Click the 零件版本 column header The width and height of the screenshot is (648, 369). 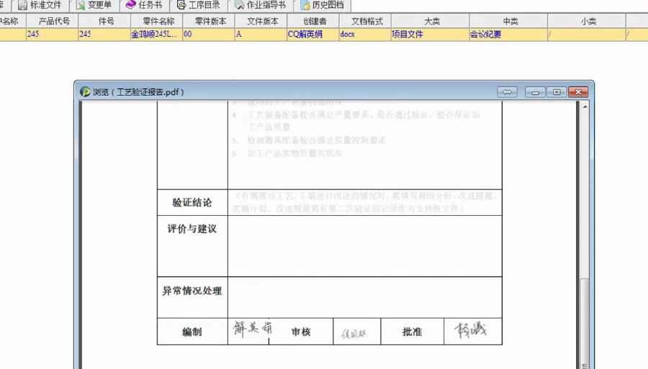(x=209, y=21)
